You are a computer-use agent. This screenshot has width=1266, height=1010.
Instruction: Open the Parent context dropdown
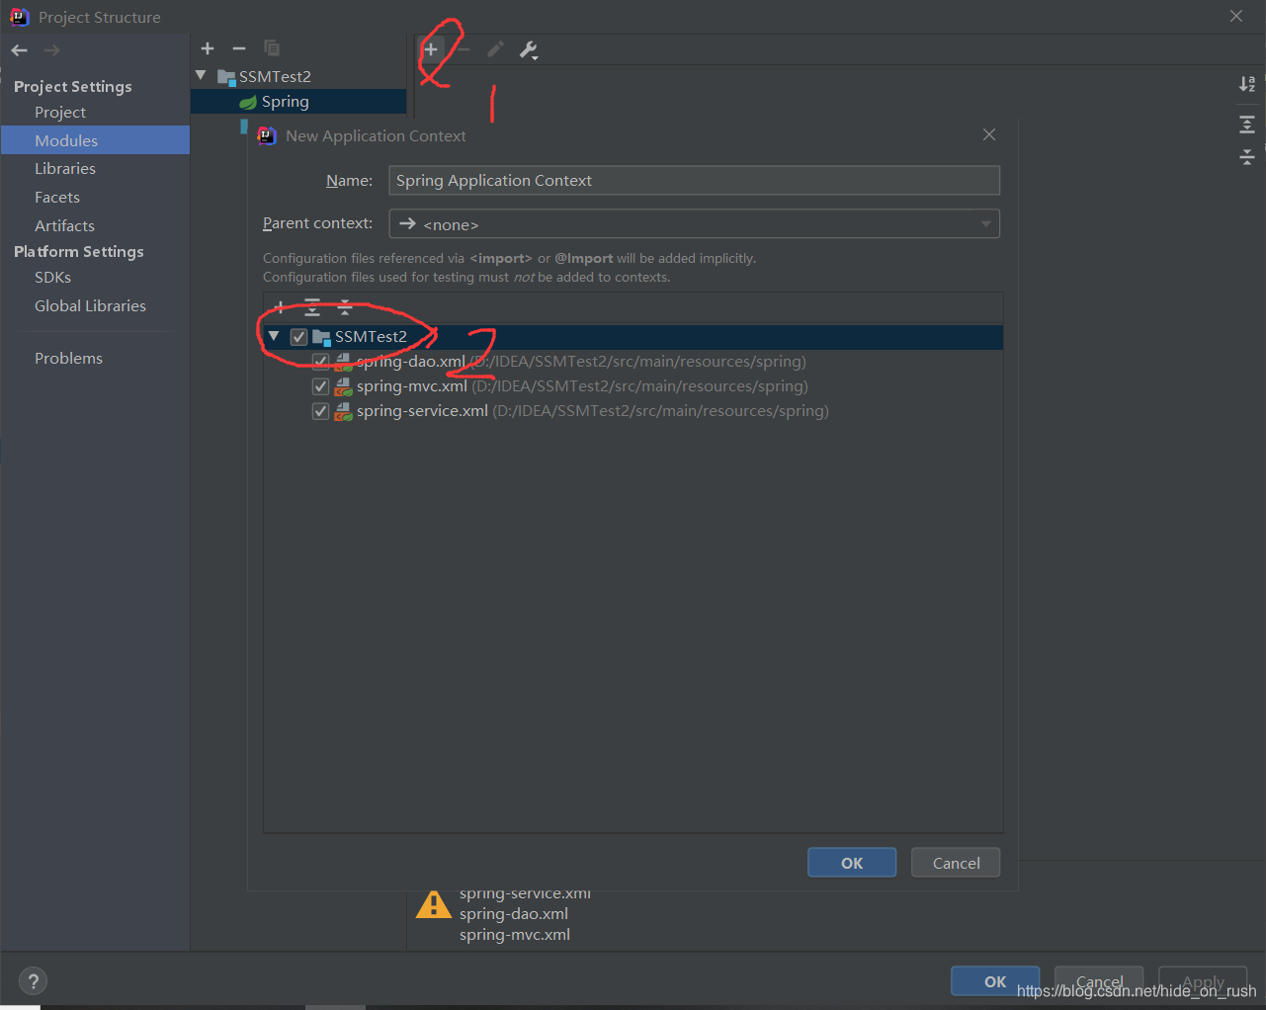694,224
